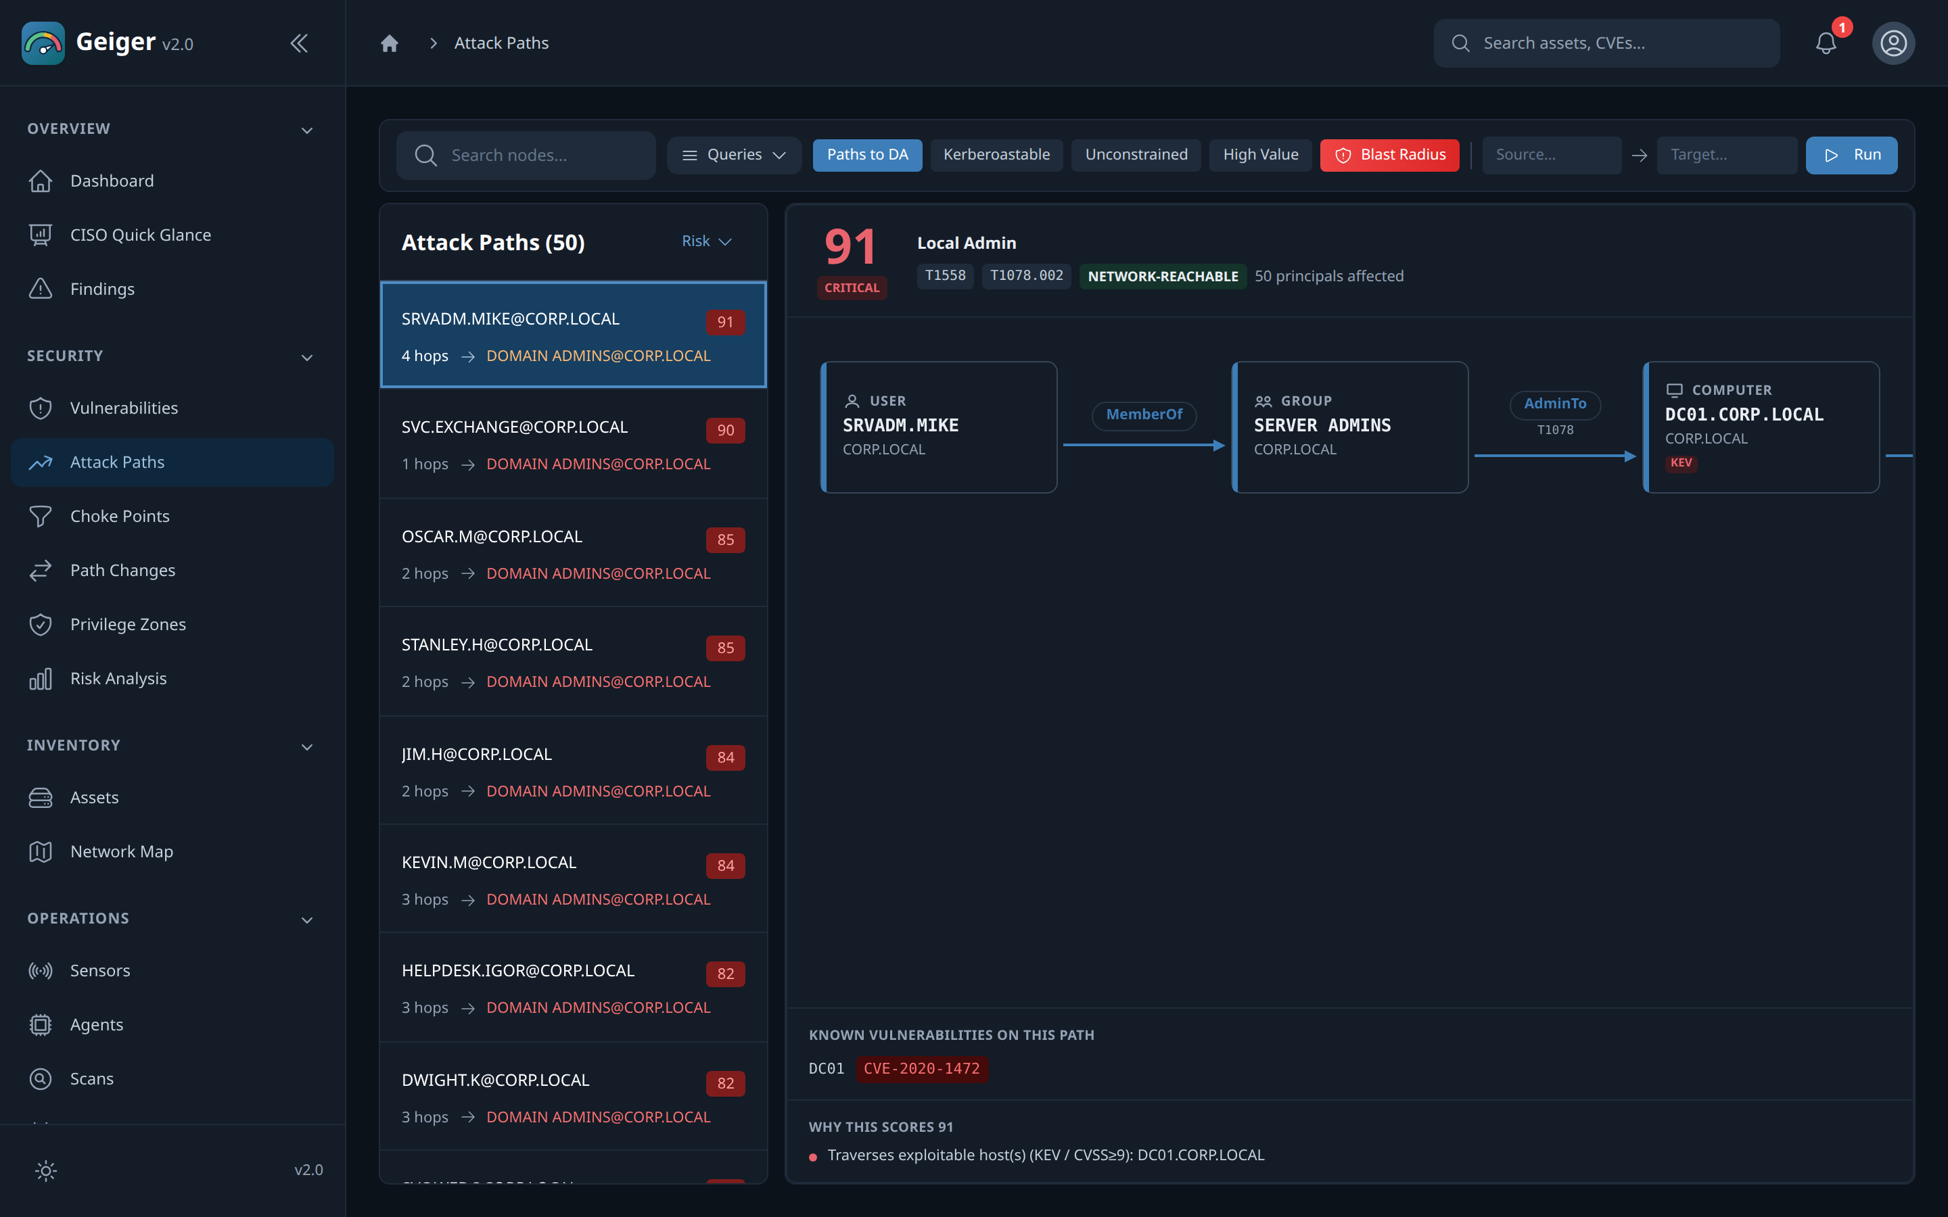This screenshot has width=1948, height=1217.
Task: Click the NETWORK-REACHABLE badge
Action: tap(1162, 276)
